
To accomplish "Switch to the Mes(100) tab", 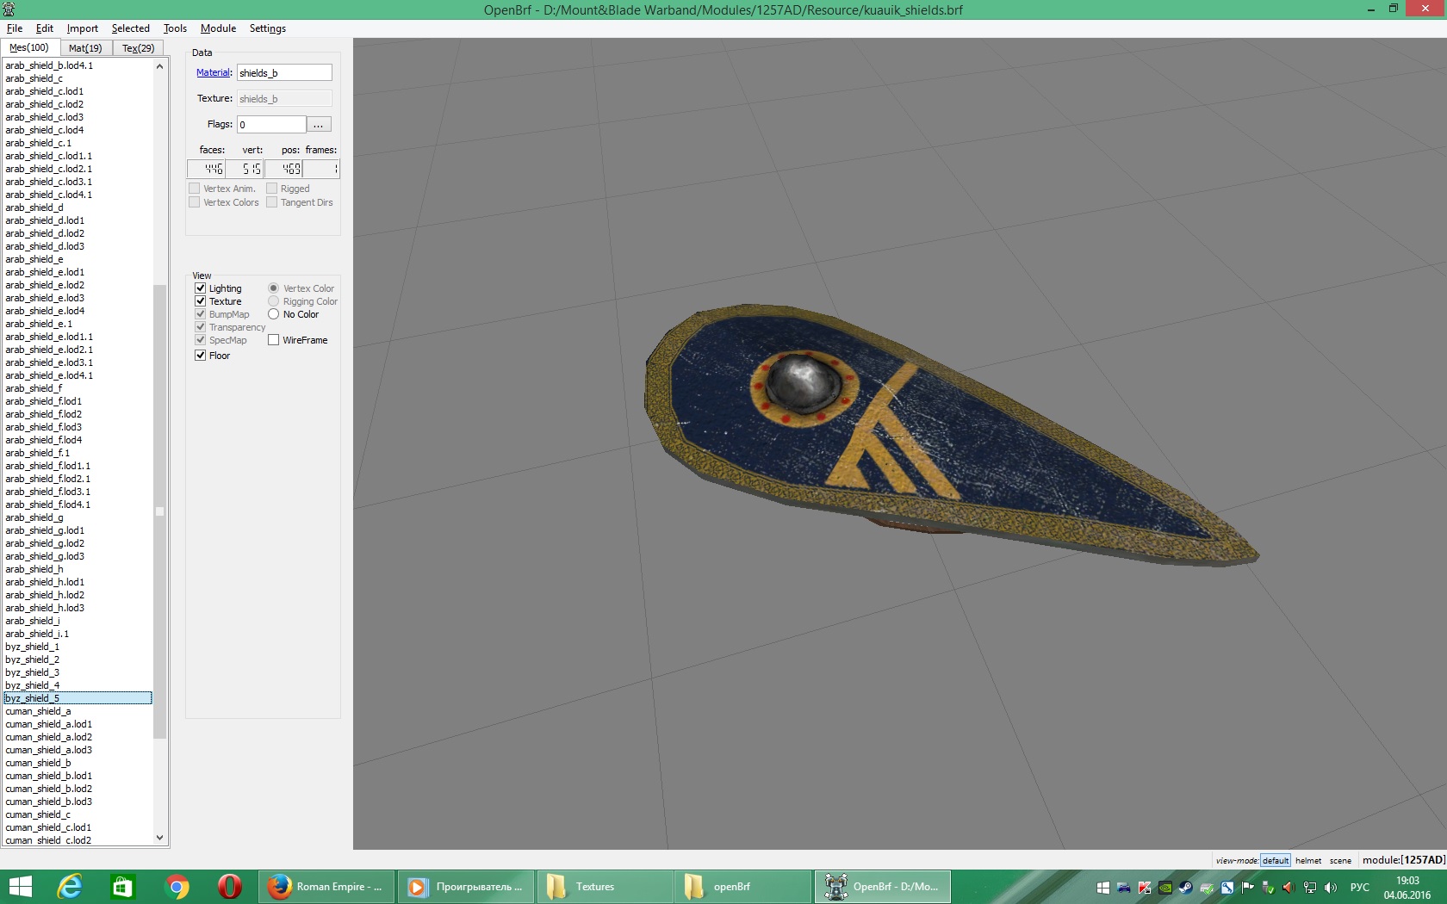I will tap(29, 47).
